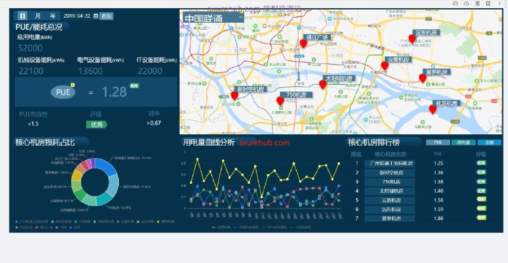508x263 pixels.
Task: Click the 夏茅机房 name in ranking list
Action: 390,218
